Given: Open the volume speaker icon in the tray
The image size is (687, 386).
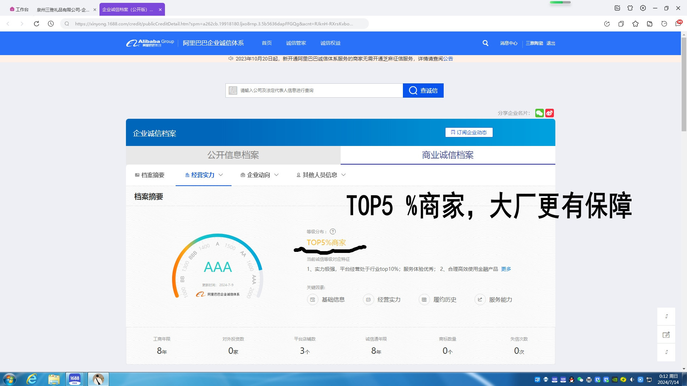Looking at the screenshot, I should coord(632,380).
